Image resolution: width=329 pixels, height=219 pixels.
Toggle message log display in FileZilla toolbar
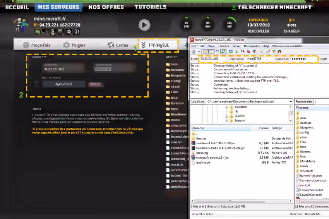click(x=206, y=51)
